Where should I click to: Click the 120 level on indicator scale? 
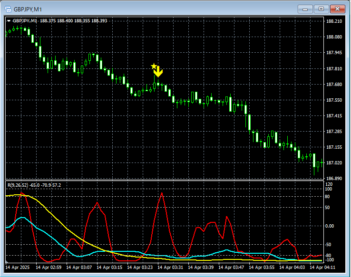(x=329, y=183)
